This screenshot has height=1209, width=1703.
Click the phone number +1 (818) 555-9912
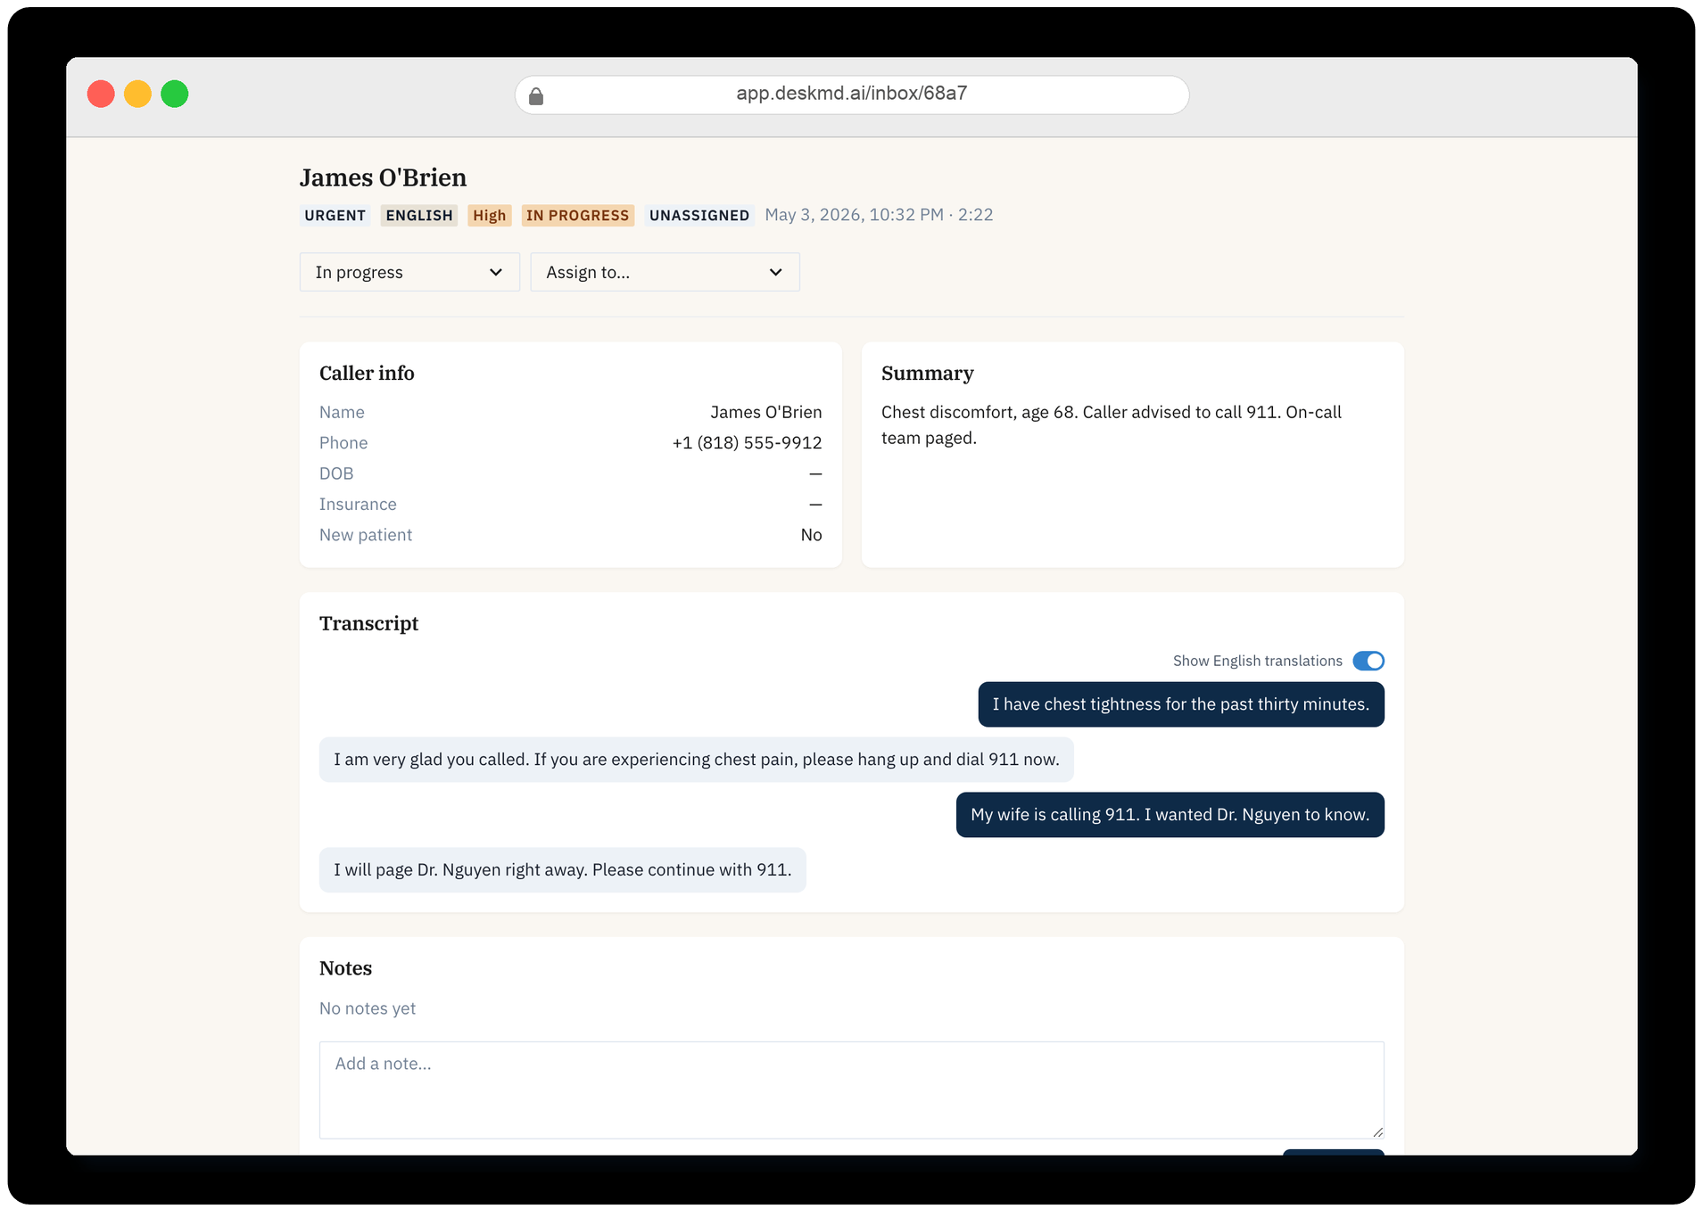pyautogui.click(x=747, y=443)
